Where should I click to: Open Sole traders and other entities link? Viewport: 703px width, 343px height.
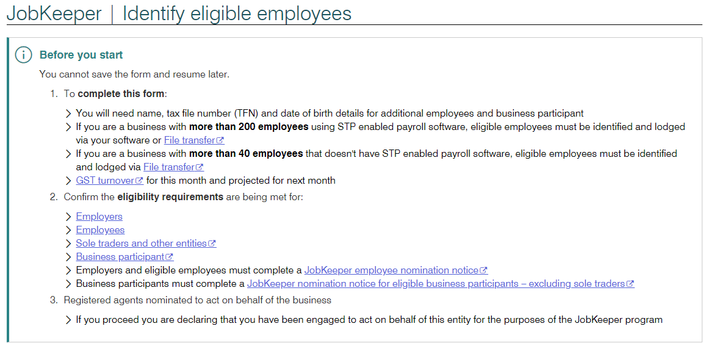[142, 244]
